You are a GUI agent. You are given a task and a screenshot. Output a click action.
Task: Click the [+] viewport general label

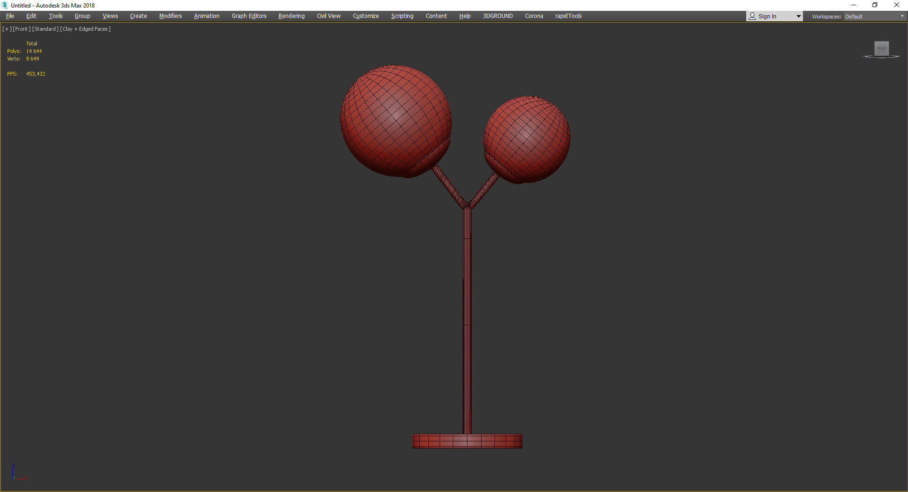click(7, 29)
